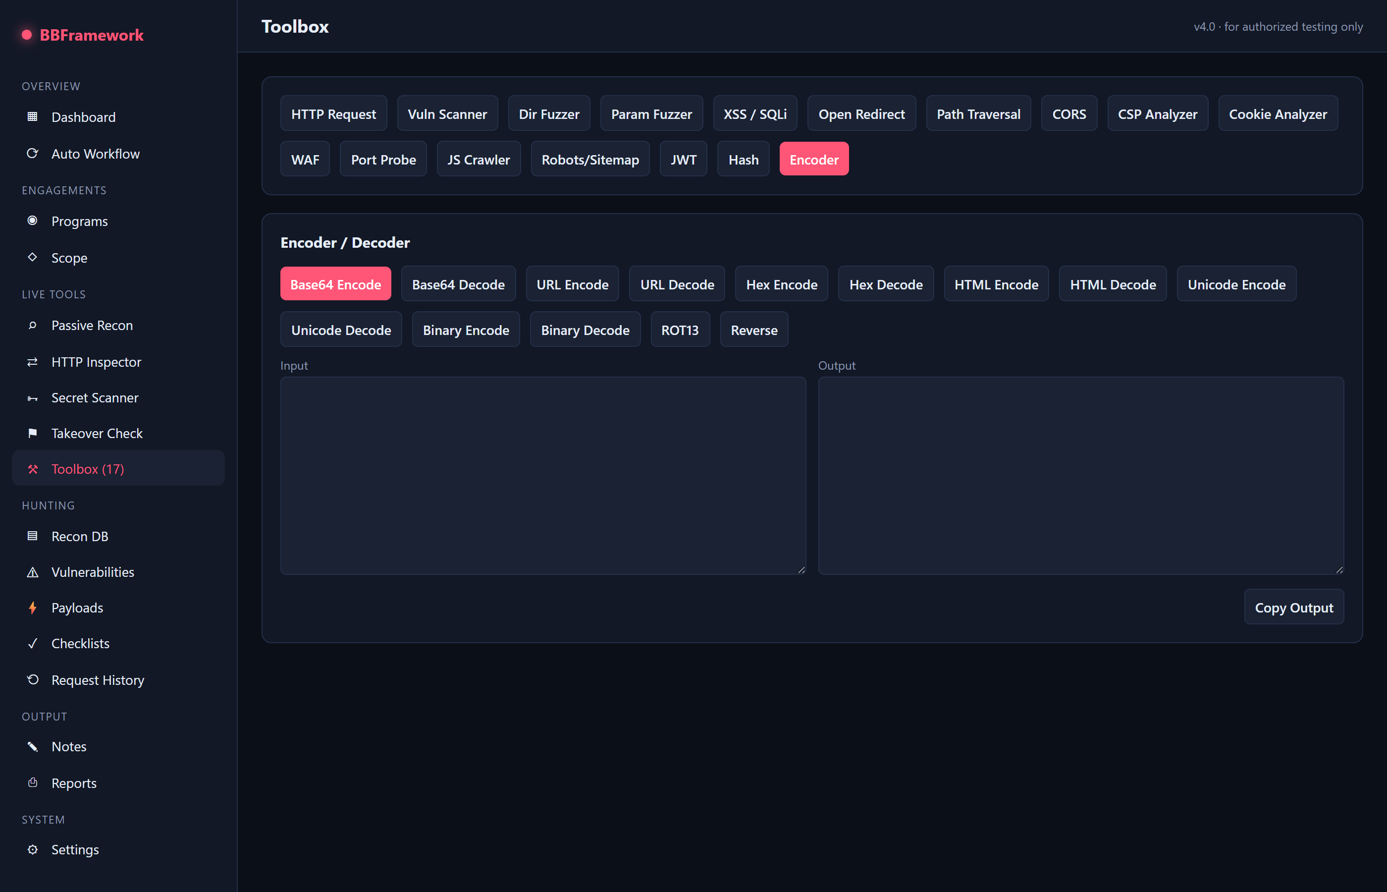The image size is (1387, 892).
Task: Pick Binary Encode operation
Action: (466, 330)
